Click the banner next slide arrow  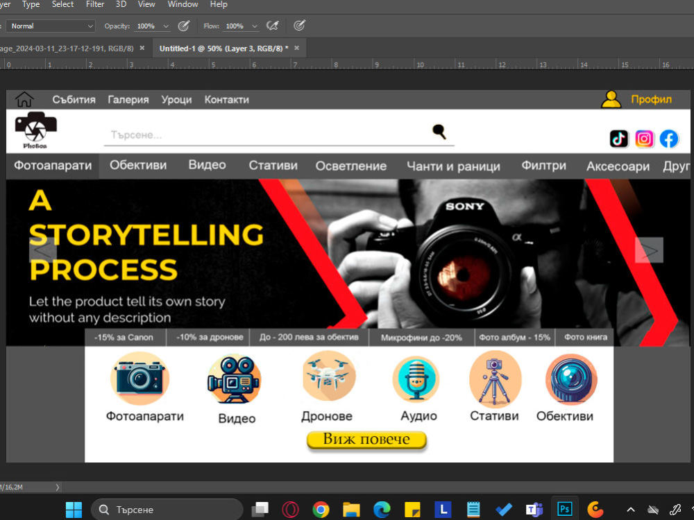tap(649, 250)
